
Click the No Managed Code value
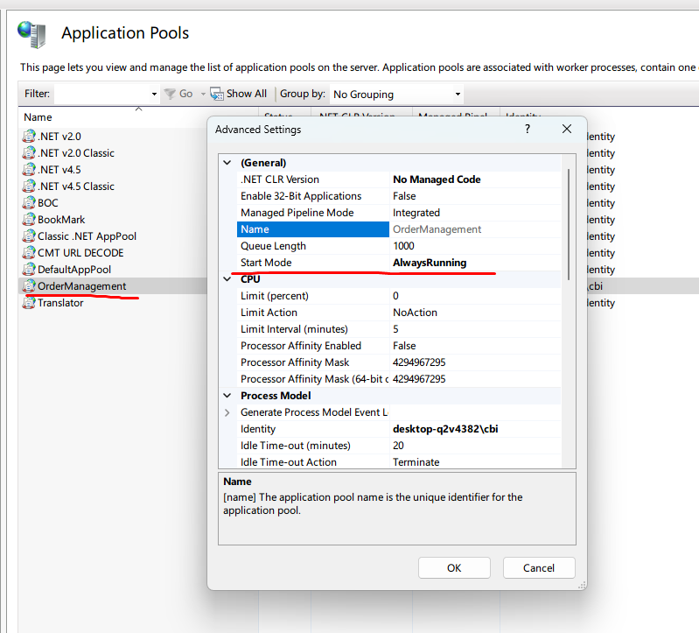click(x=437, y=179)
